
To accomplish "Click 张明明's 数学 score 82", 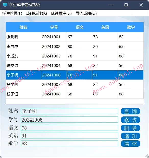I will point(131,37).
